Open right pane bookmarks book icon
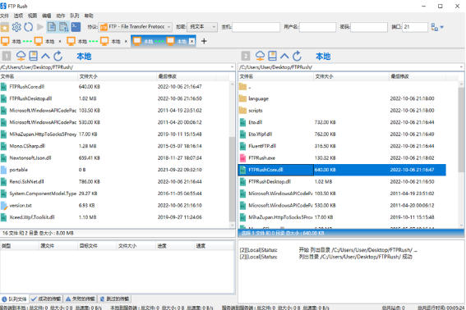 tap(272, 56)
